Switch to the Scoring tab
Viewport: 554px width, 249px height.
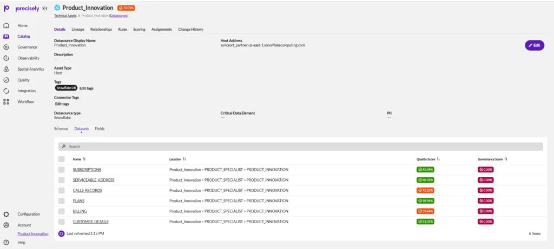pos(139,30)
